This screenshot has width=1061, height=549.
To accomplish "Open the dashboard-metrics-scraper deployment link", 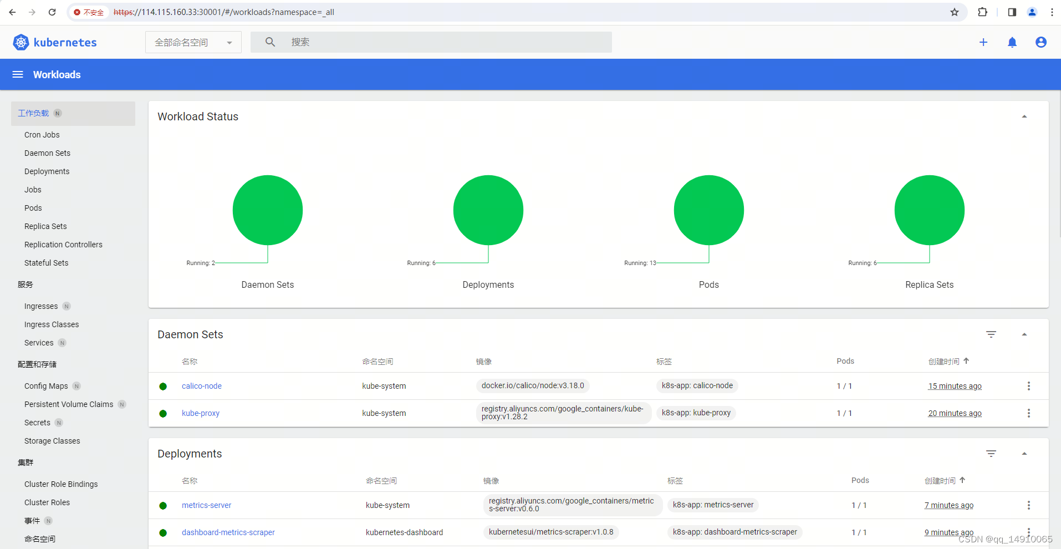I will click(228, 532).
